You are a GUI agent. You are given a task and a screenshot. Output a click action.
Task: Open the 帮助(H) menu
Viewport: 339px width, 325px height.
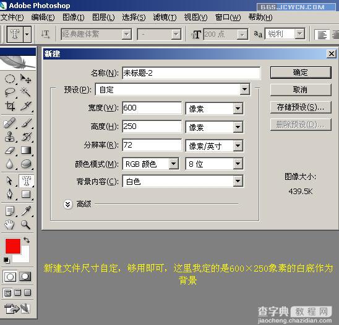pos(260,17)
